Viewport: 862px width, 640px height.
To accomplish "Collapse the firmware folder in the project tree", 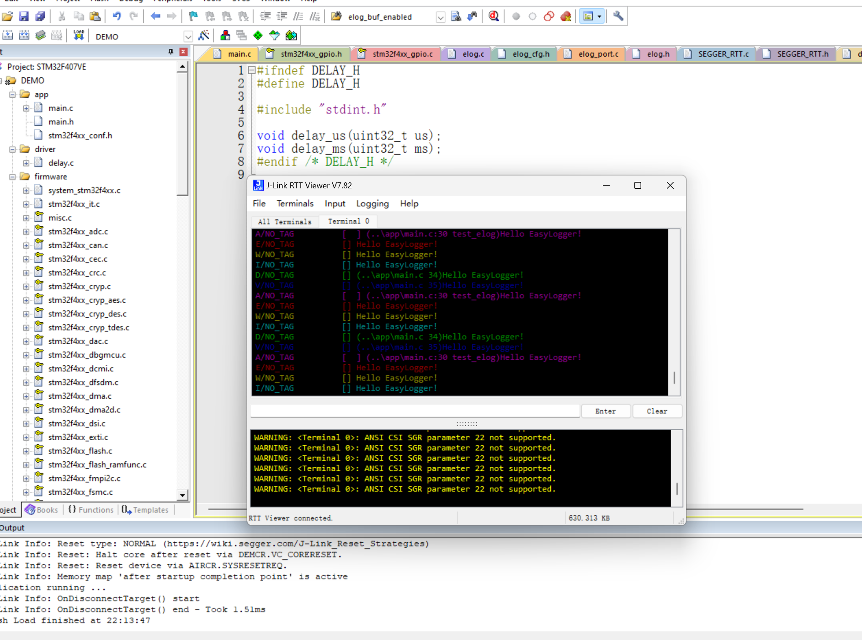I will [x=13, y=177].
